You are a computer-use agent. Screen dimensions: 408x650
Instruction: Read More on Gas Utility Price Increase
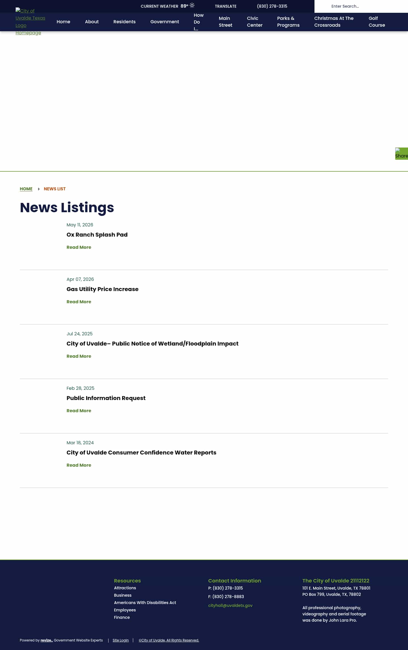(x=79, y=302)
